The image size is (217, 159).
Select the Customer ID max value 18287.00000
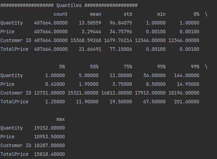coord(49,145)
